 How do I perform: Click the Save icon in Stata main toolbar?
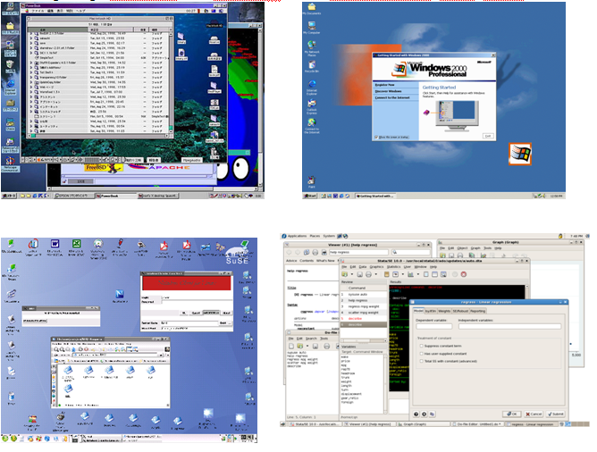(x=359, y=274)
